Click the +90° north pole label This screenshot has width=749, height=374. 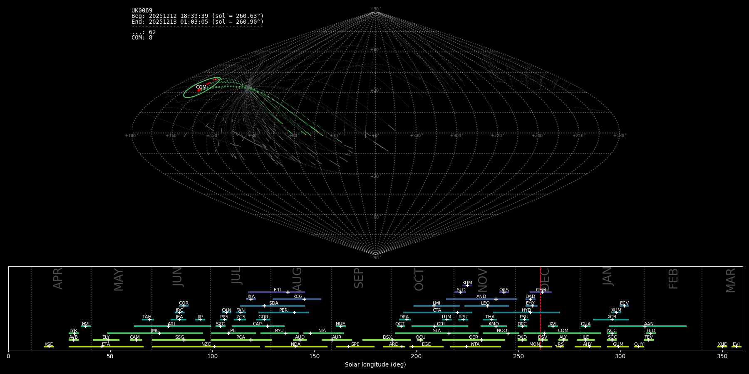[x=375, y=9]
